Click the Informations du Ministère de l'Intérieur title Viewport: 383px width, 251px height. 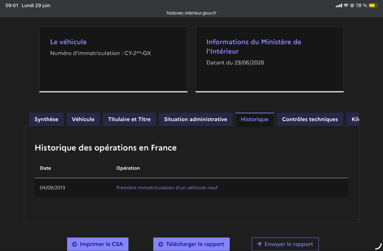254,46
